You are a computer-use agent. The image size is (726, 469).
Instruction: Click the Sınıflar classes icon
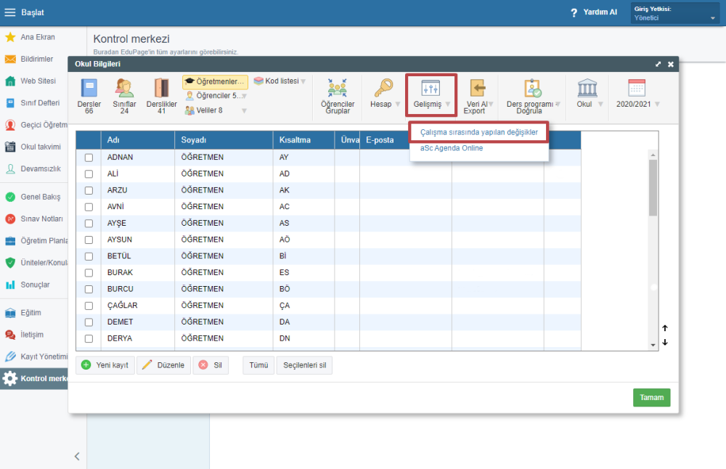124,89
